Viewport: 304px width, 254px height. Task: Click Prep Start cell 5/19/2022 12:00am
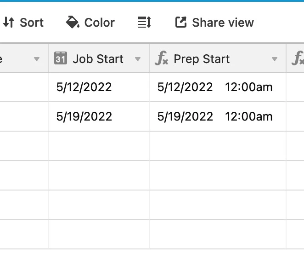[217, 116]
